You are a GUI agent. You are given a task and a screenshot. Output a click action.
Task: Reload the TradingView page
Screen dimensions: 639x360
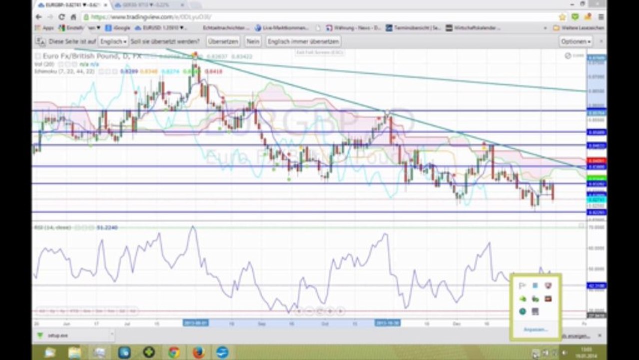[62, 16]
